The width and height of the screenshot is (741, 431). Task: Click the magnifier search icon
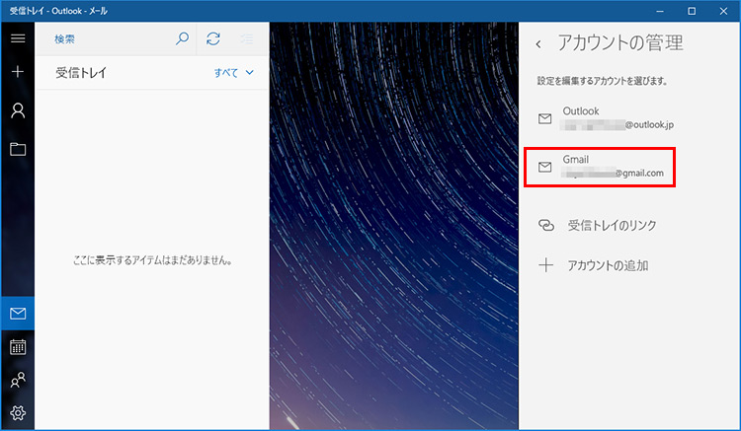tap(182, 38)
